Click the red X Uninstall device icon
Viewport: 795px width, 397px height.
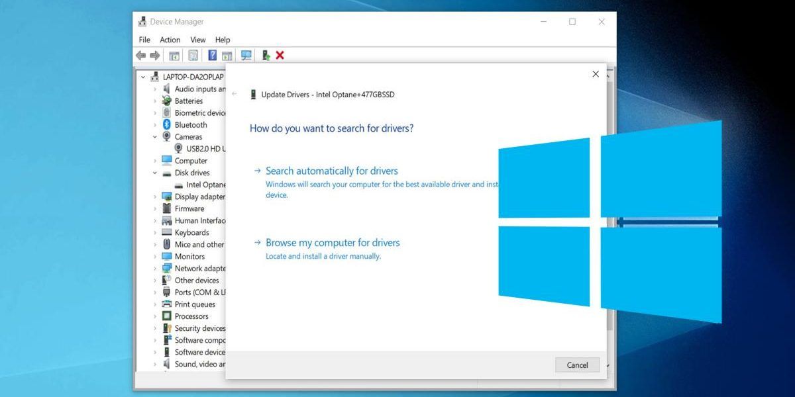pyautogui.click(x=280, y=56)
